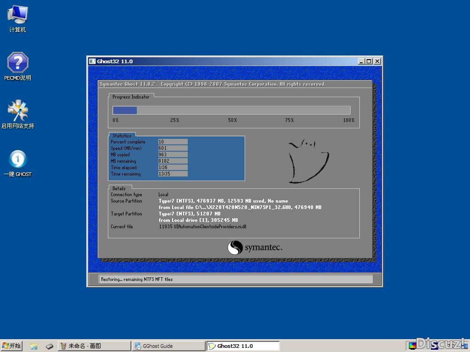Click the source file path ending in .GHO
The height and width of the screenshot is (352, 470).
point(240,207)
